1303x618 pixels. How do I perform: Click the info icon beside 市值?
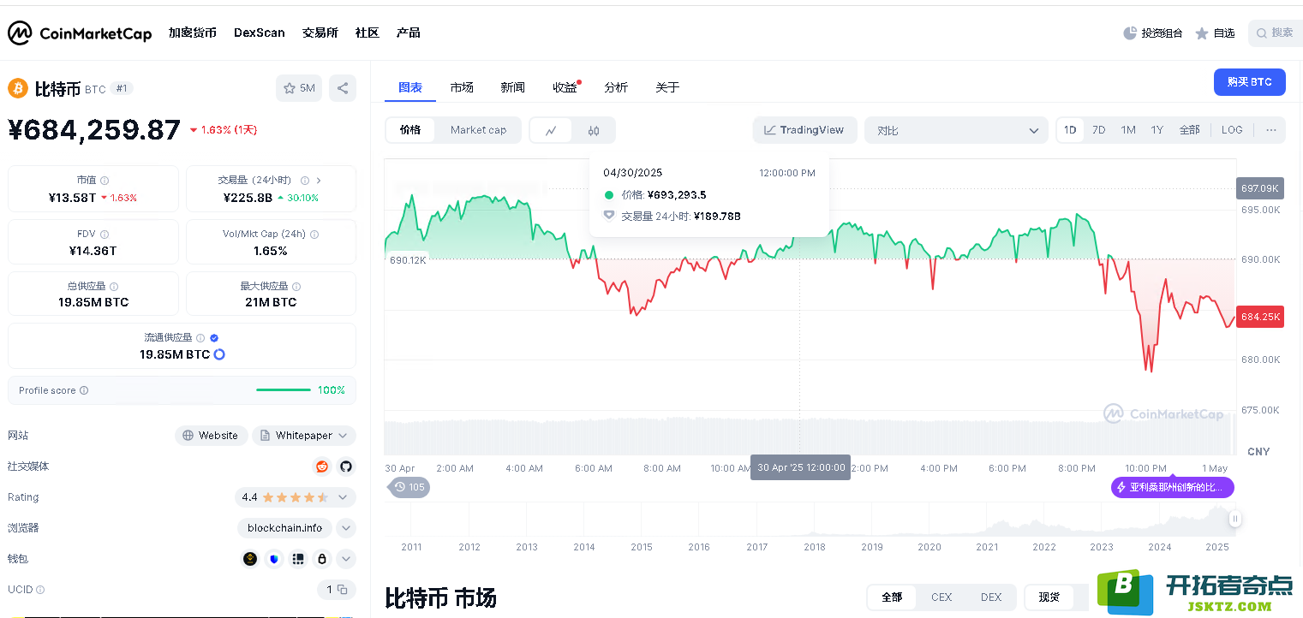click(x=105, y=181)
